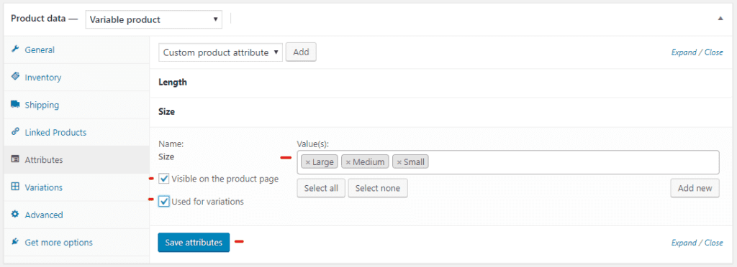This screenshot has height=267, width=737.
Task: Collapse the Product data panel arrow
Action: (x=720, y=19)
